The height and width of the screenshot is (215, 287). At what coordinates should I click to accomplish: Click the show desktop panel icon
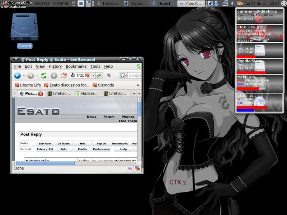(81, 3)
